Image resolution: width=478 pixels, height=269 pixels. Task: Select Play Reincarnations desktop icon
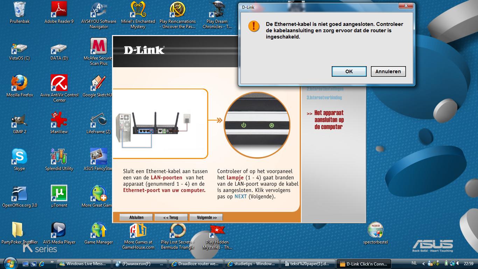178,15
